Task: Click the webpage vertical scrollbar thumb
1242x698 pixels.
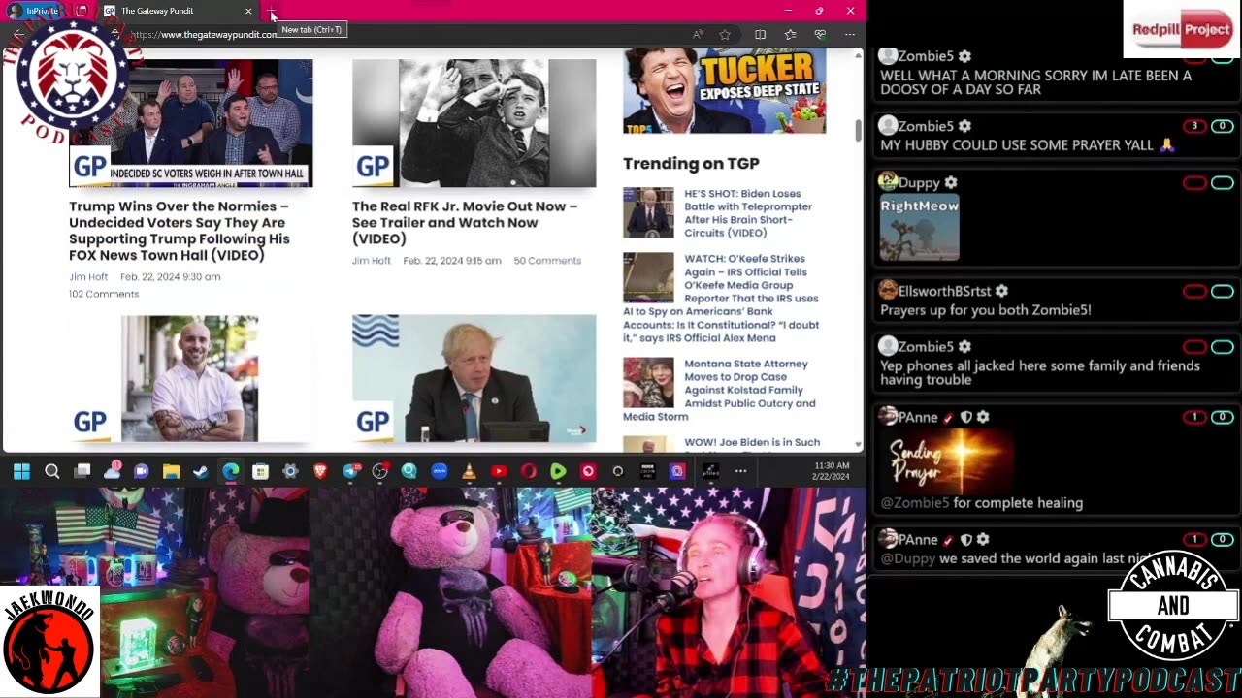Action: click(x=858, y=131)
